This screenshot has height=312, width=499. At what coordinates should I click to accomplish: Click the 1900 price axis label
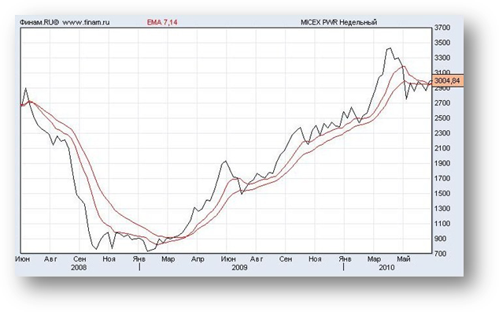point(442,164)
